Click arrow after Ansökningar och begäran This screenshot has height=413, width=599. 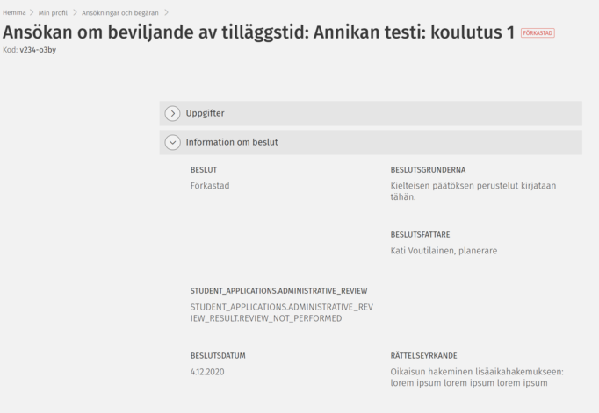[166, 12]
